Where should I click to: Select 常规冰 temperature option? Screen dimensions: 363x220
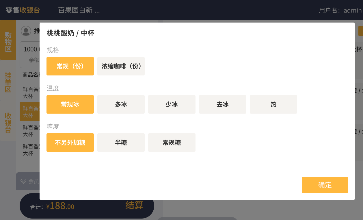tap(70, 104)
